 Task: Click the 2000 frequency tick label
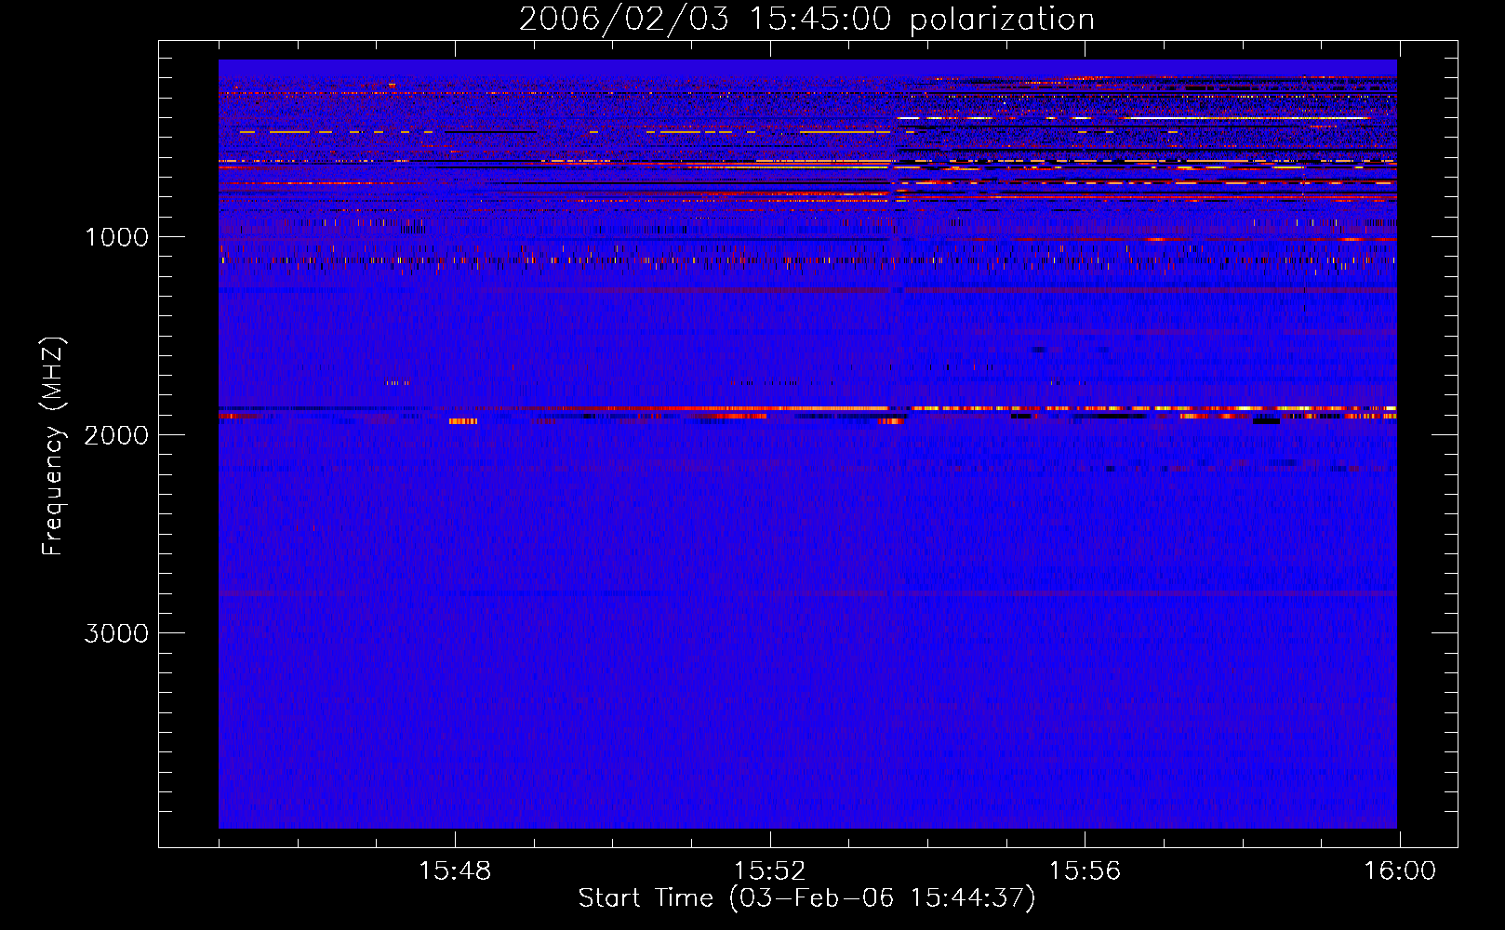(x=116, y=435)
